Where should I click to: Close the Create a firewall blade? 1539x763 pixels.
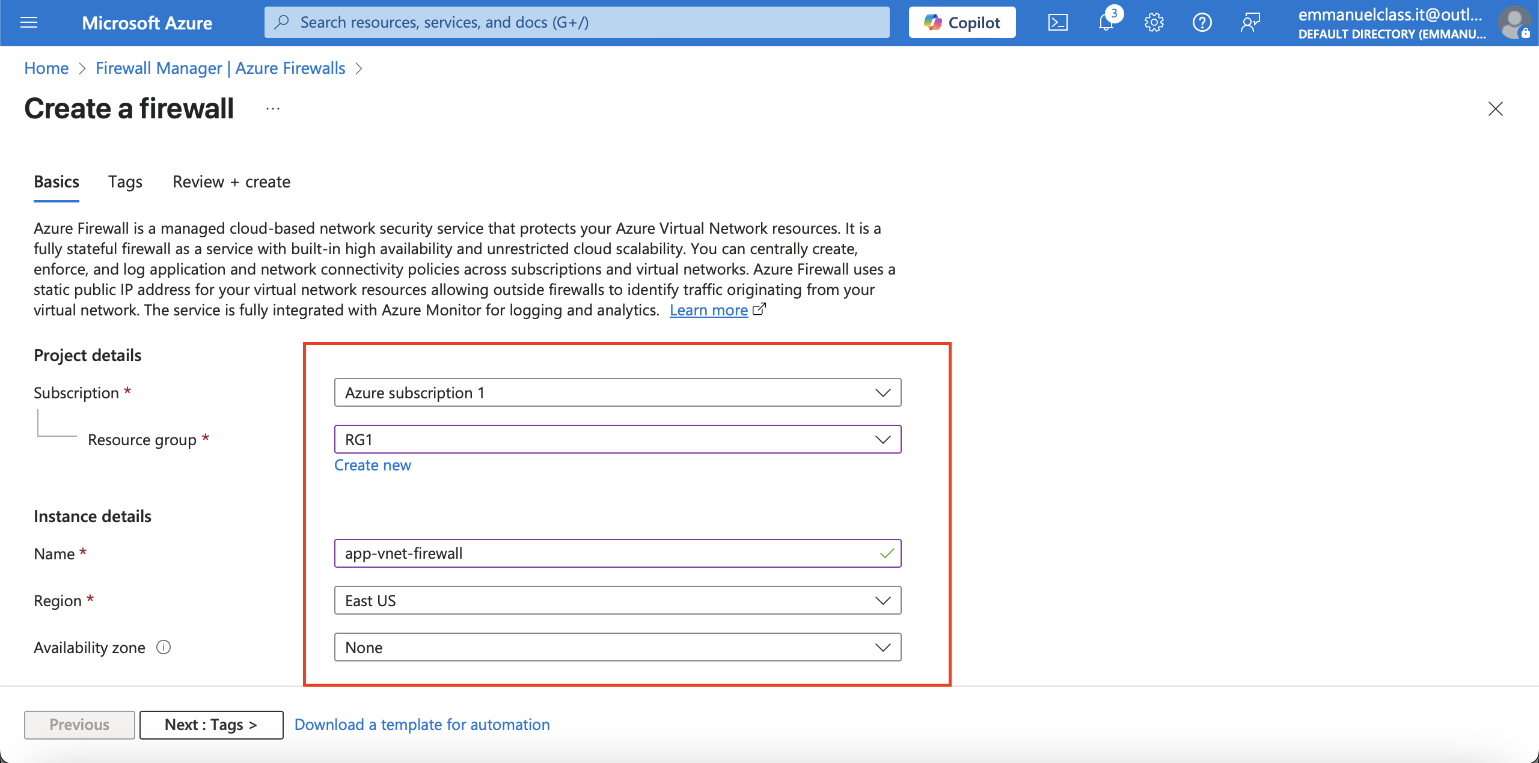click(x=1495, y=109)
